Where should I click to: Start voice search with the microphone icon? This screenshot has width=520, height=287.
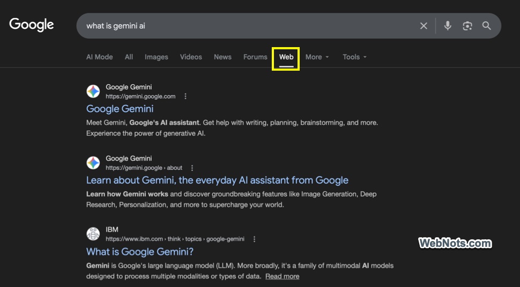448,26
